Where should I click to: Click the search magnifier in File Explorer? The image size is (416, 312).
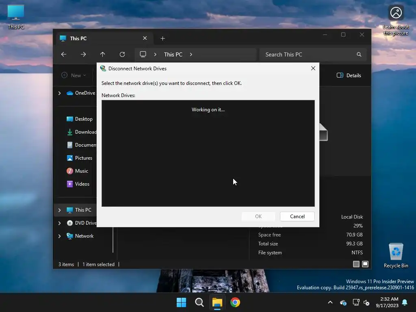359,54
